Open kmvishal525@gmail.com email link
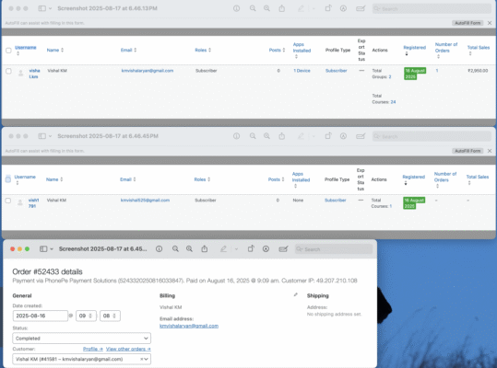 click(x=145, y=201)
